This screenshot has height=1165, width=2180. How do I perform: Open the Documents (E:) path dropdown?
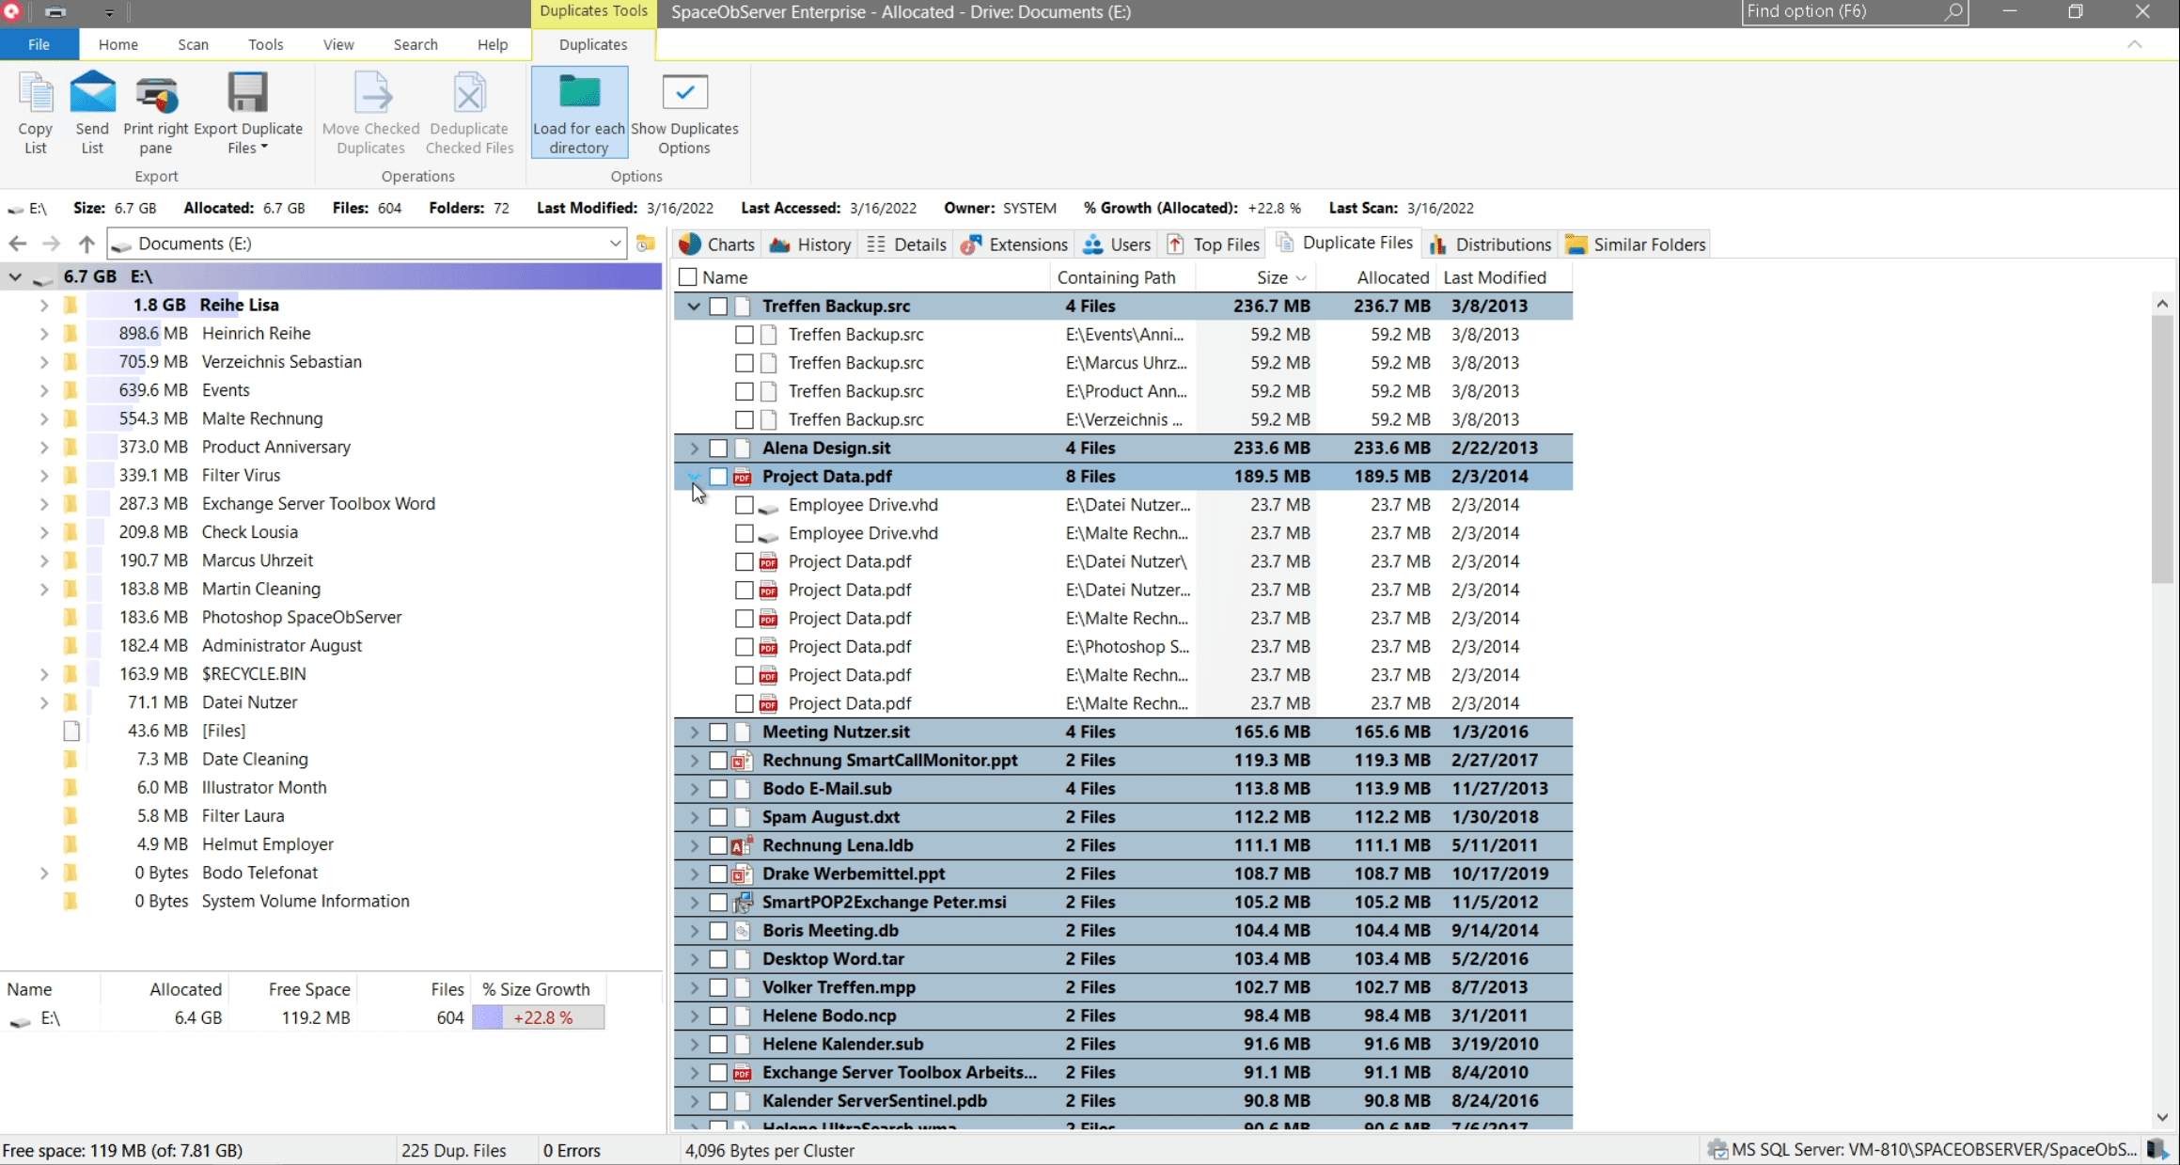[615, 244]
